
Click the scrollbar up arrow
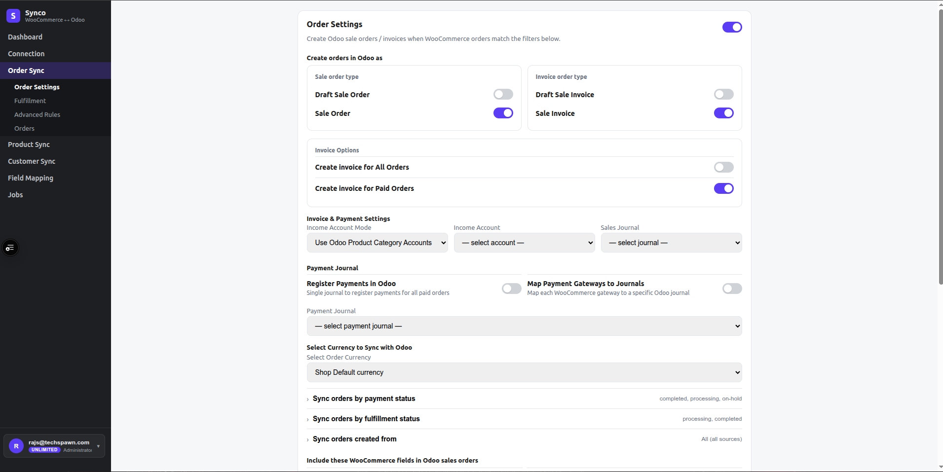coord(940,4)
